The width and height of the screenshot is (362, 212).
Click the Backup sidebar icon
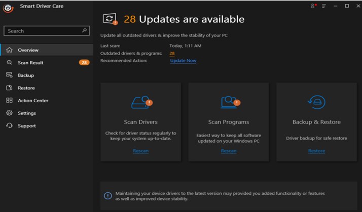9,75
